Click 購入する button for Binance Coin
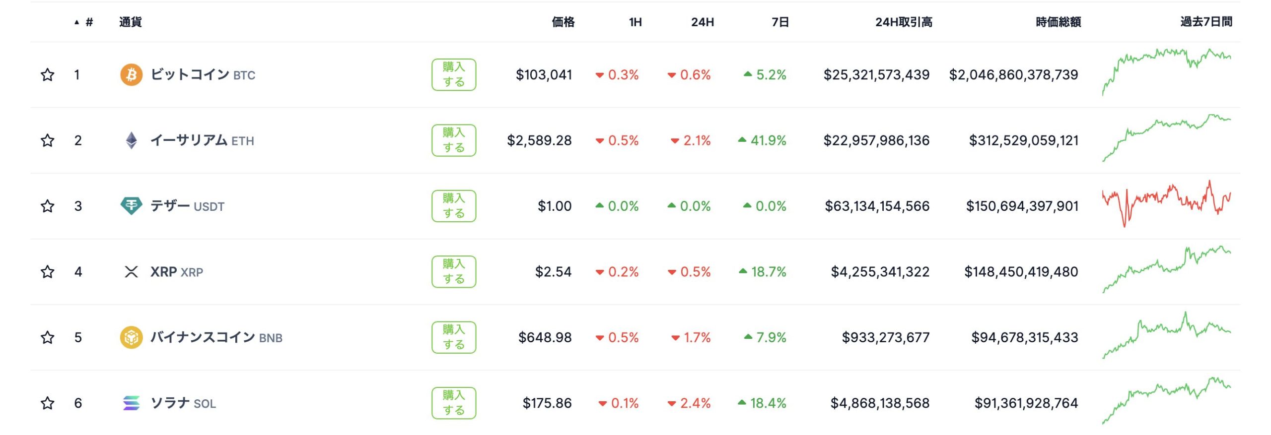Image resolution: width=1271 pixels, height=435 pixels. coord(454,337)
